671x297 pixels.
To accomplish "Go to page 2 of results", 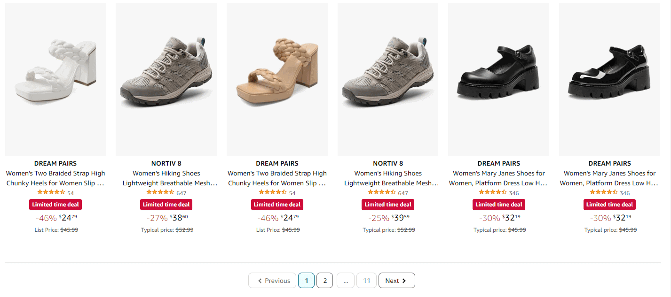I will tap(324, 281).
